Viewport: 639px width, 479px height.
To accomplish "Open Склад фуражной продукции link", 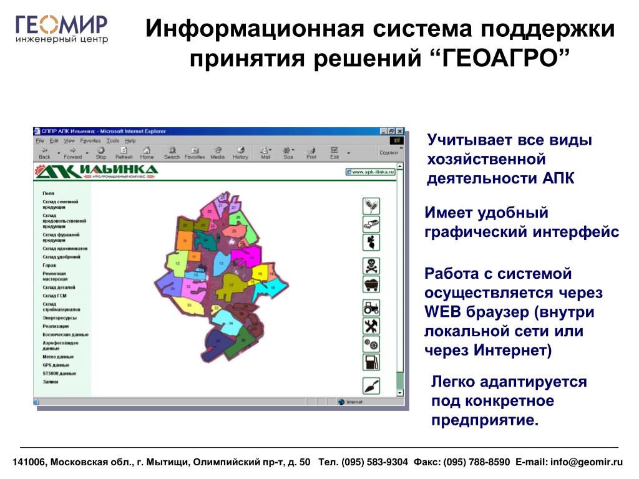I will [x=61, y=238].
